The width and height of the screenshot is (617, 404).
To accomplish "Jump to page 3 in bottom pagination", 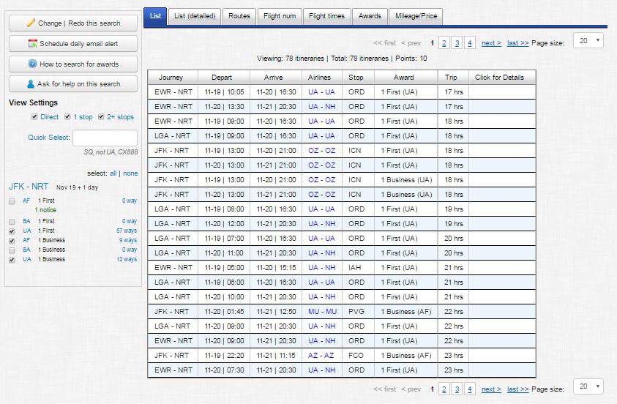I will (457, 389).
